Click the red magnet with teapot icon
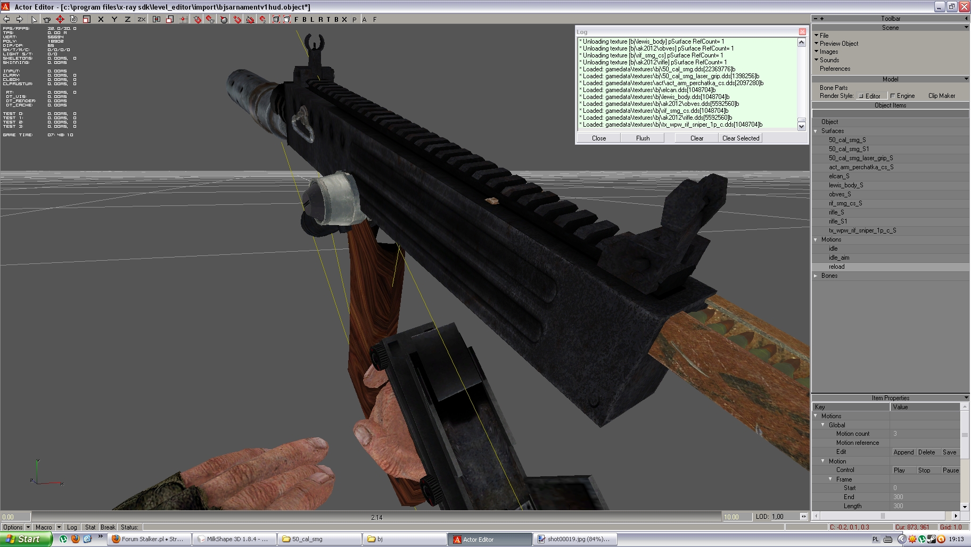The height and width of the screenshot is (547, 971). (198, 19)
